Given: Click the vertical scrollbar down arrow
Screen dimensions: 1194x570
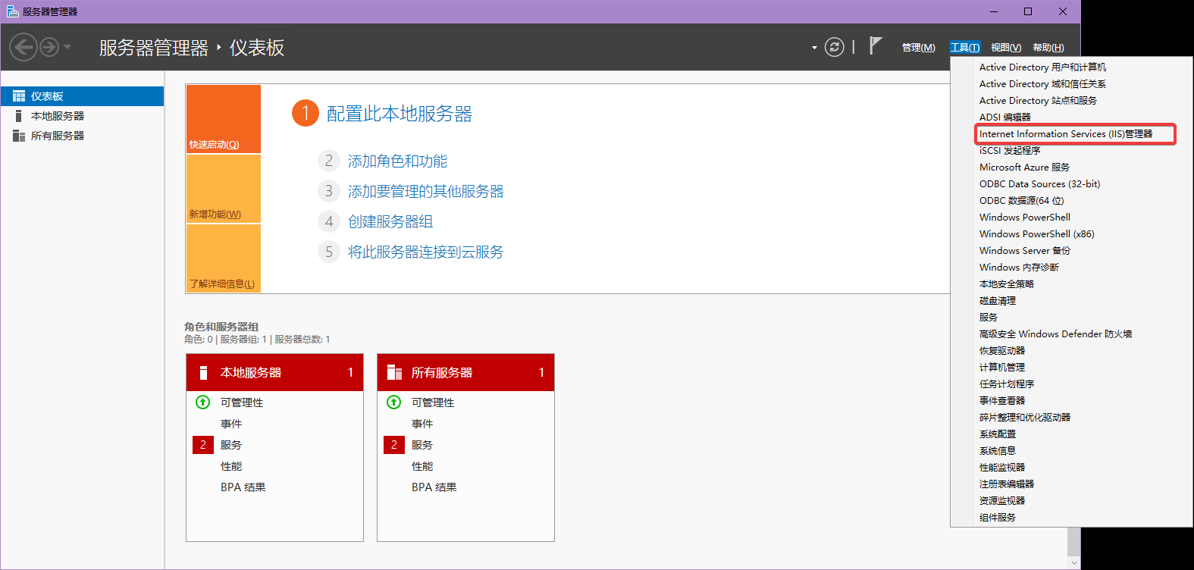Looking at the screenshot, I should tap(1073, 562).
